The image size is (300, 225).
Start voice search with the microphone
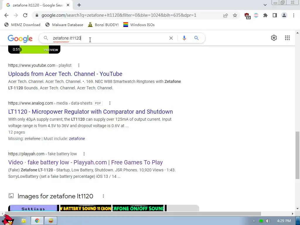click(184, 38)
